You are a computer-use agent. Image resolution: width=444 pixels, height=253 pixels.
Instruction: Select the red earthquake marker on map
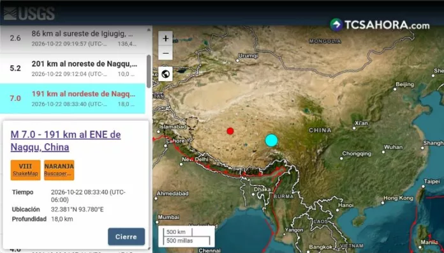(230, 131)
